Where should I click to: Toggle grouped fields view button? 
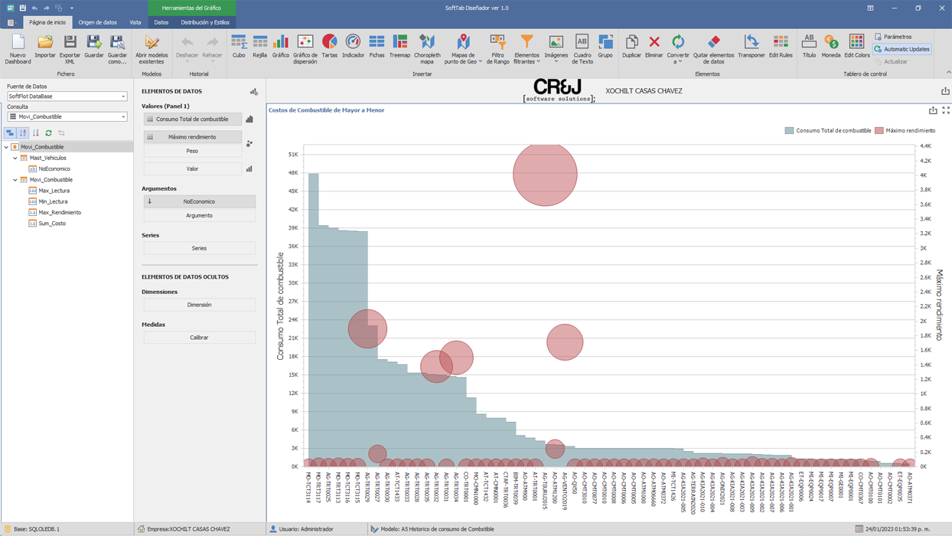click(x=10, y=133)
